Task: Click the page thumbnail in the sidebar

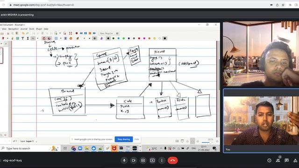Action: point(1,56)
